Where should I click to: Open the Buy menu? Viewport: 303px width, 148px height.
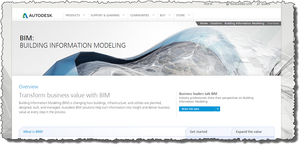tap(163, 15)
